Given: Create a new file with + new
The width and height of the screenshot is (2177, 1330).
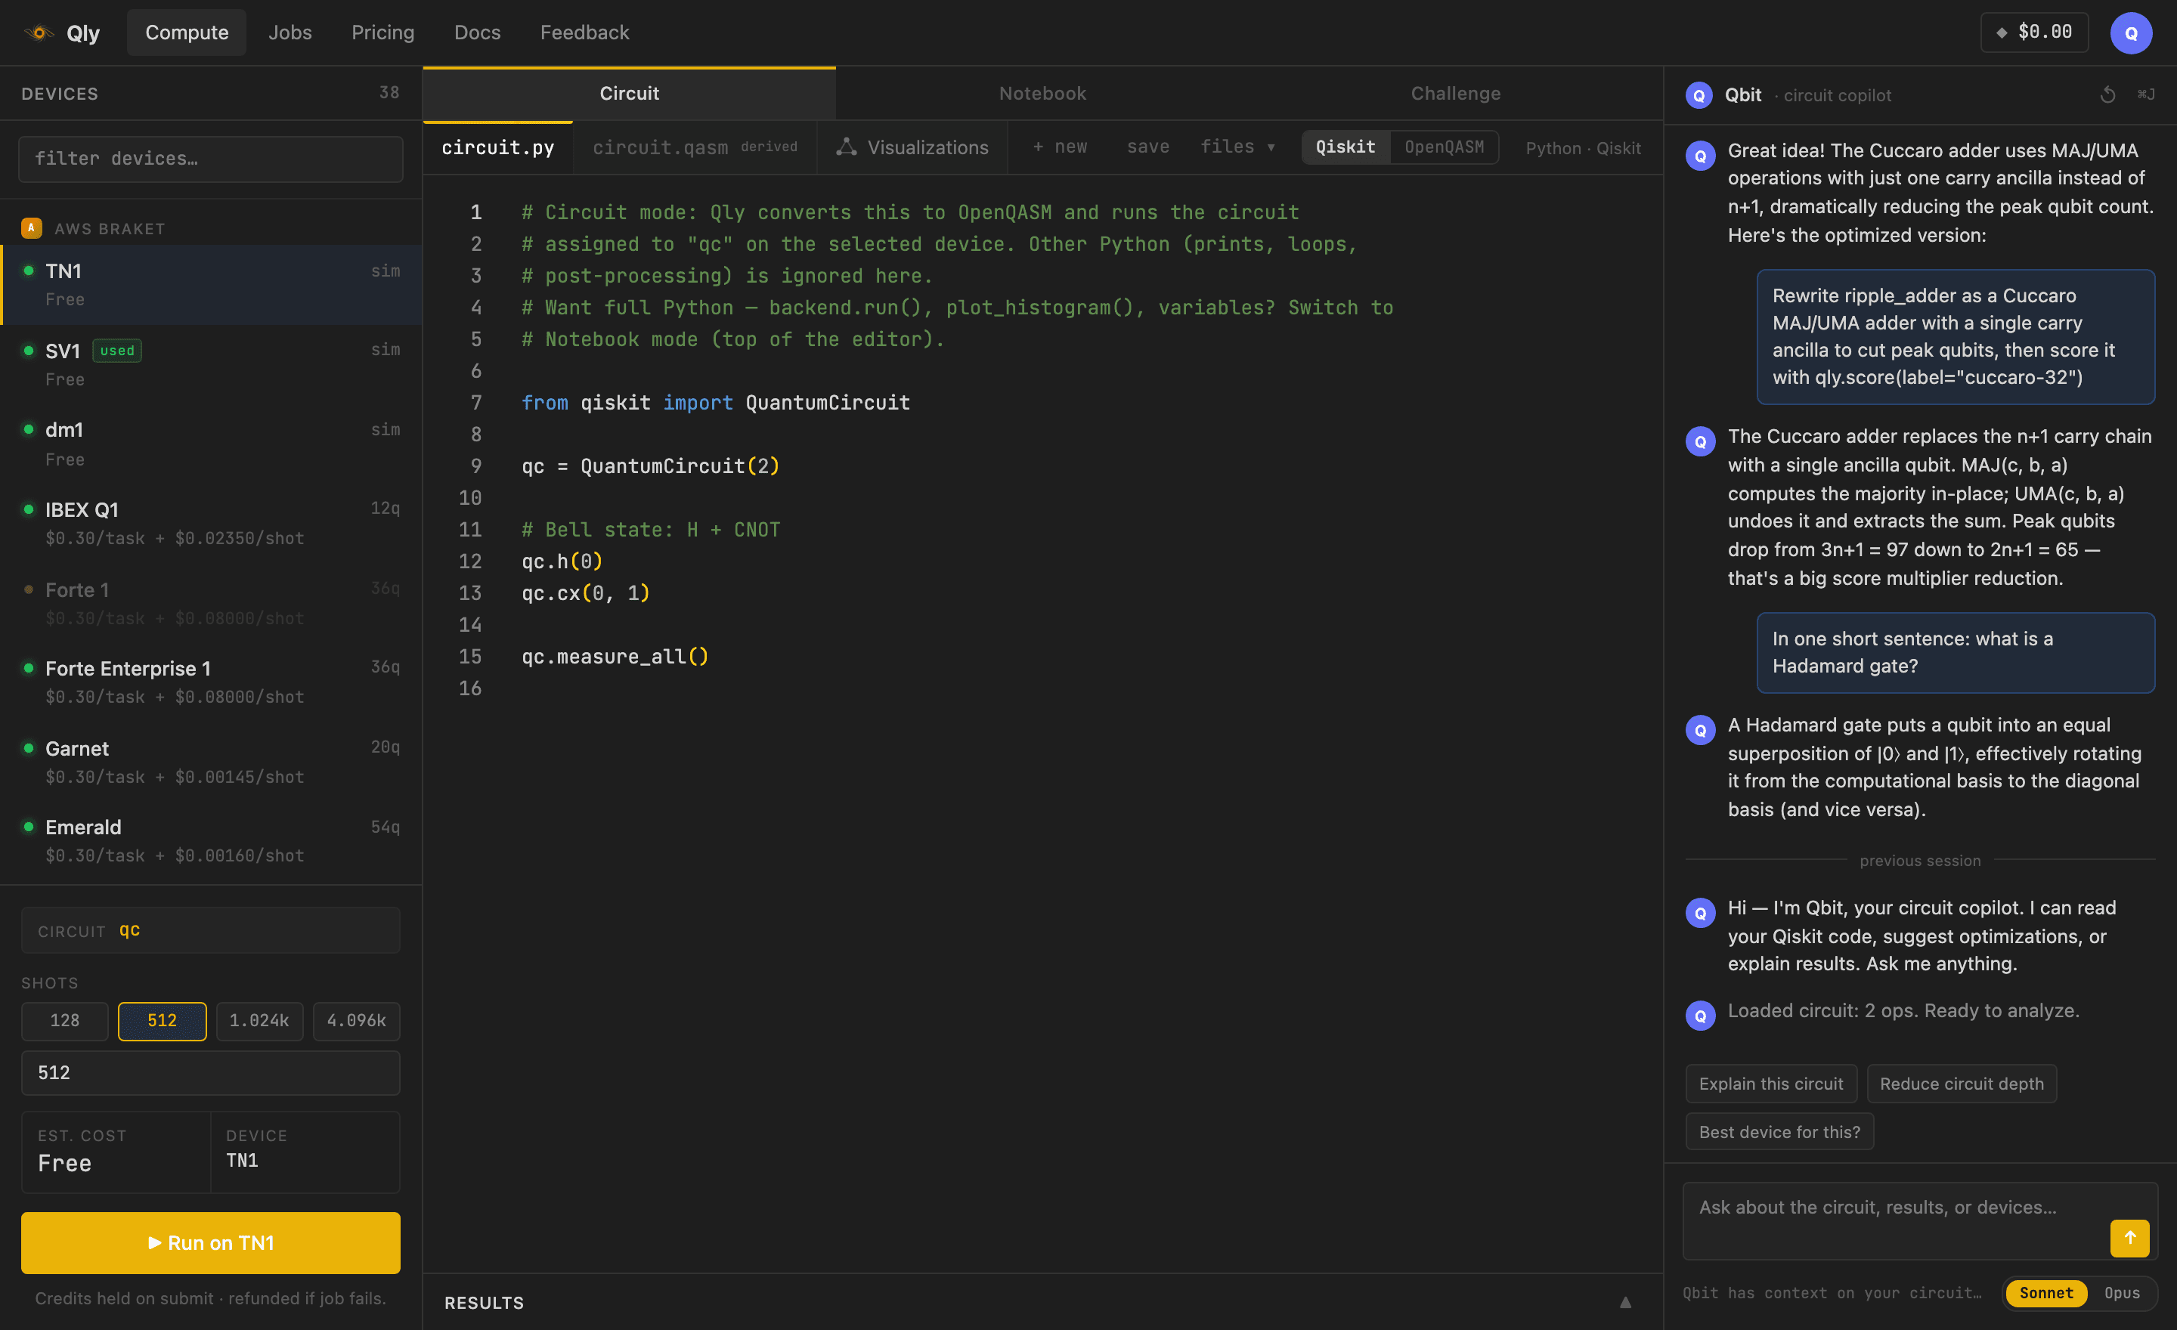Looking at the screenshot, I should (x=1059, y=147).
